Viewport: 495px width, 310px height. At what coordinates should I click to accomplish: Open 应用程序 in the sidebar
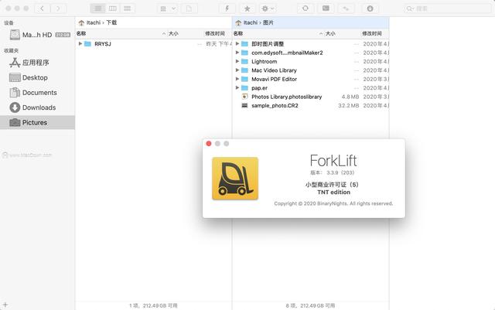(x=37, y=63)
